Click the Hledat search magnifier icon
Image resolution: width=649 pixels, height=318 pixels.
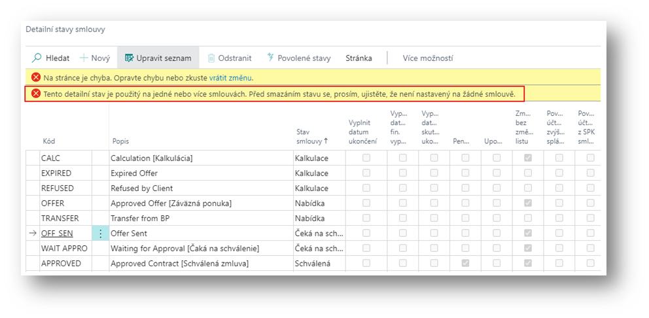coord(37,58)
